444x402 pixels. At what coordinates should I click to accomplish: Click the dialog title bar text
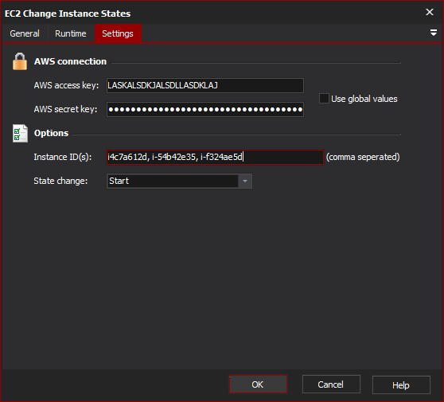(x=68, y=14)
